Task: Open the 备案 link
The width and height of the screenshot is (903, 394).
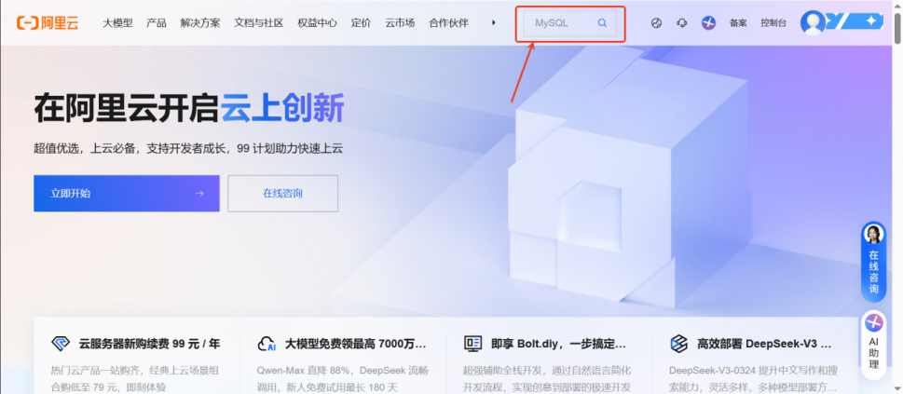Action: click(x=738, y=23)
